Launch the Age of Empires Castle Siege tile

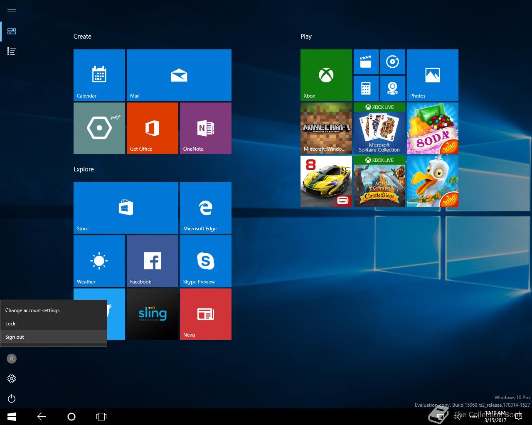pyautogui.click(x=379, y=181)
